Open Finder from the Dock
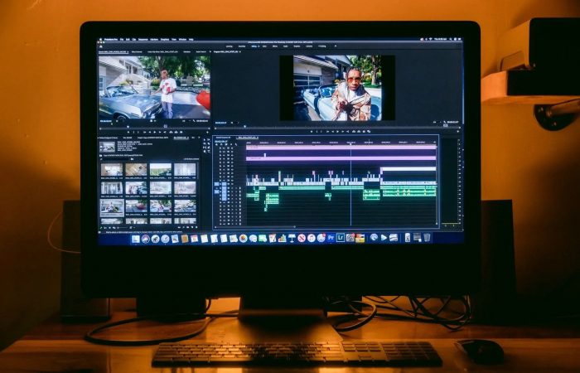Image resolution: width=580 pixels, height=373 pixels. (x=136, y=239)
